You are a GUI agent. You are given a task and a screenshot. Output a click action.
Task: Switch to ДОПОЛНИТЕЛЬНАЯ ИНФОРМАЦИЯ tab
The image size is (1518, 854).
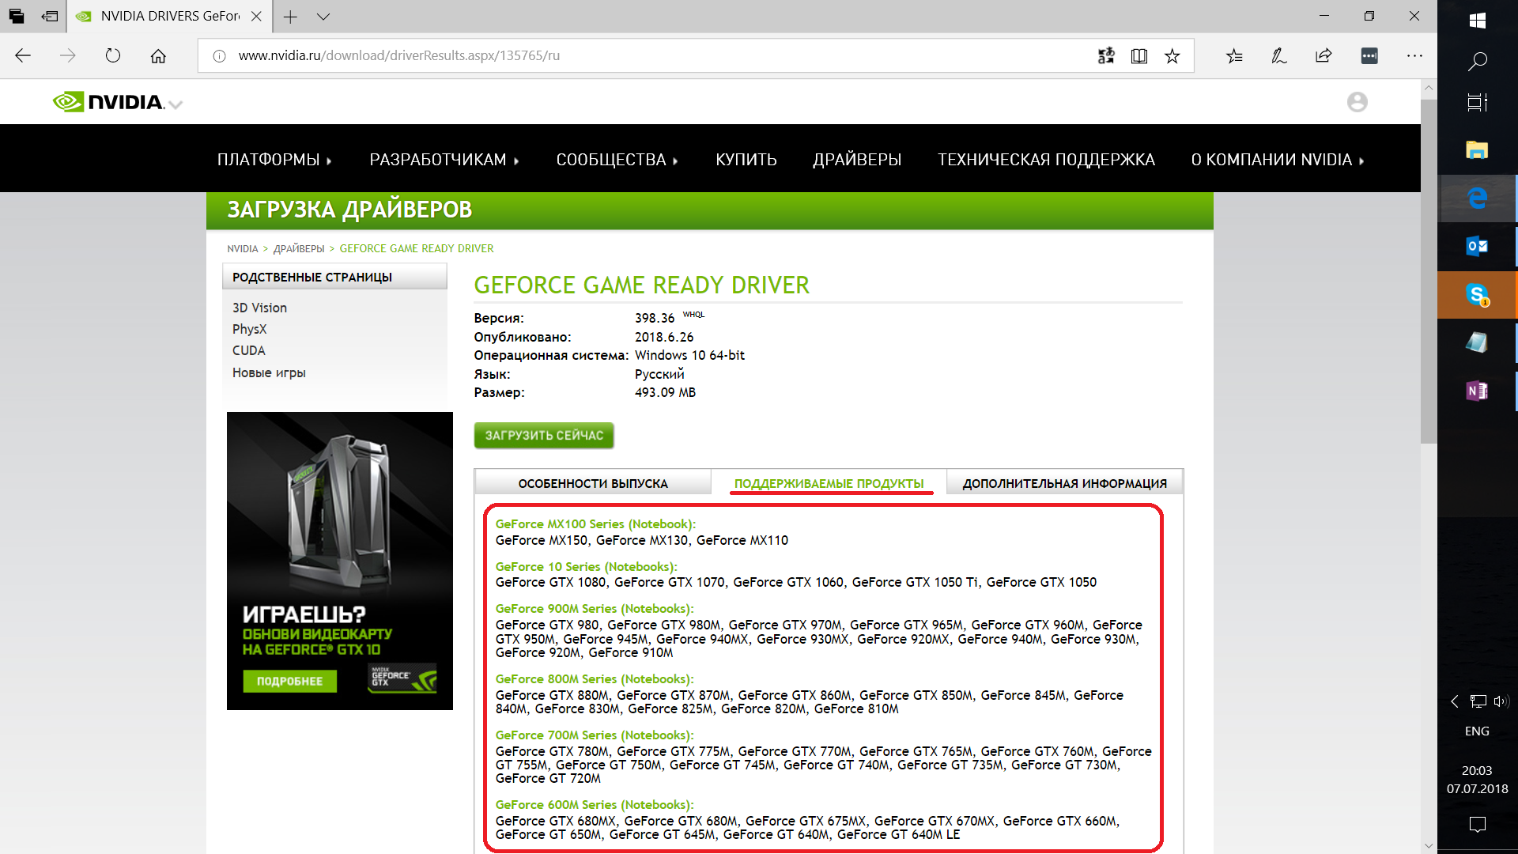click(1064, 483)
